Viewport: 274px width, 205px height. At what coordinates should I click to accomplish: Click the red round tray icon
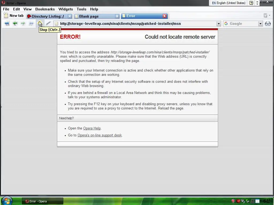[x=238, y=201]
